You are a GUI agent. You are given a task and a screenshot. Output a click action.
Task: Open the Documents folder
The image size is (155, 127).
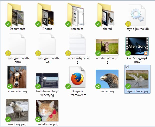(17, 15)
